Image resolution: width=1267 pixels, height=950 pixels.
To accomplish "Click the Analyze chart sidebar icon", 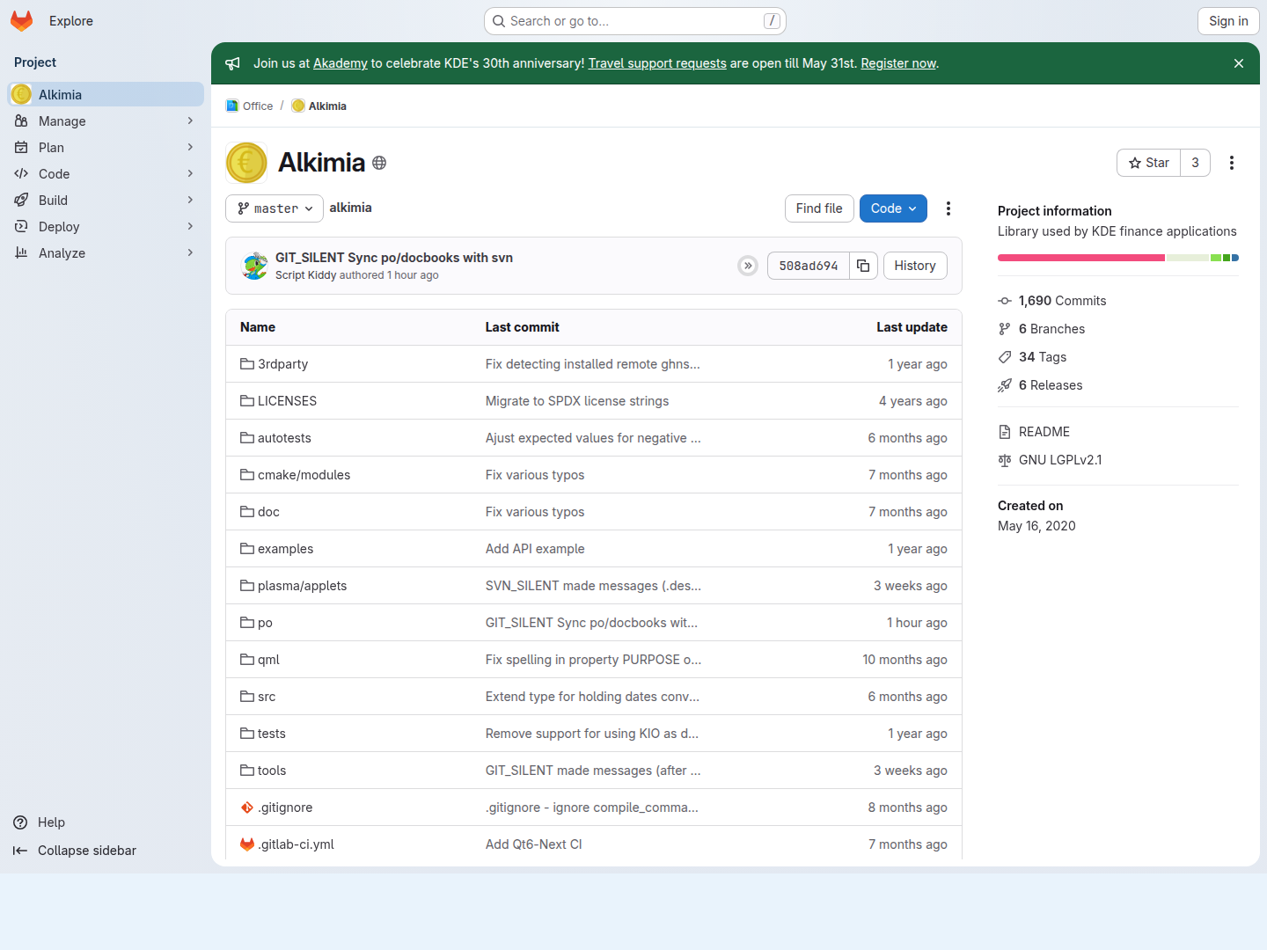I will click(x=21, y=252).
